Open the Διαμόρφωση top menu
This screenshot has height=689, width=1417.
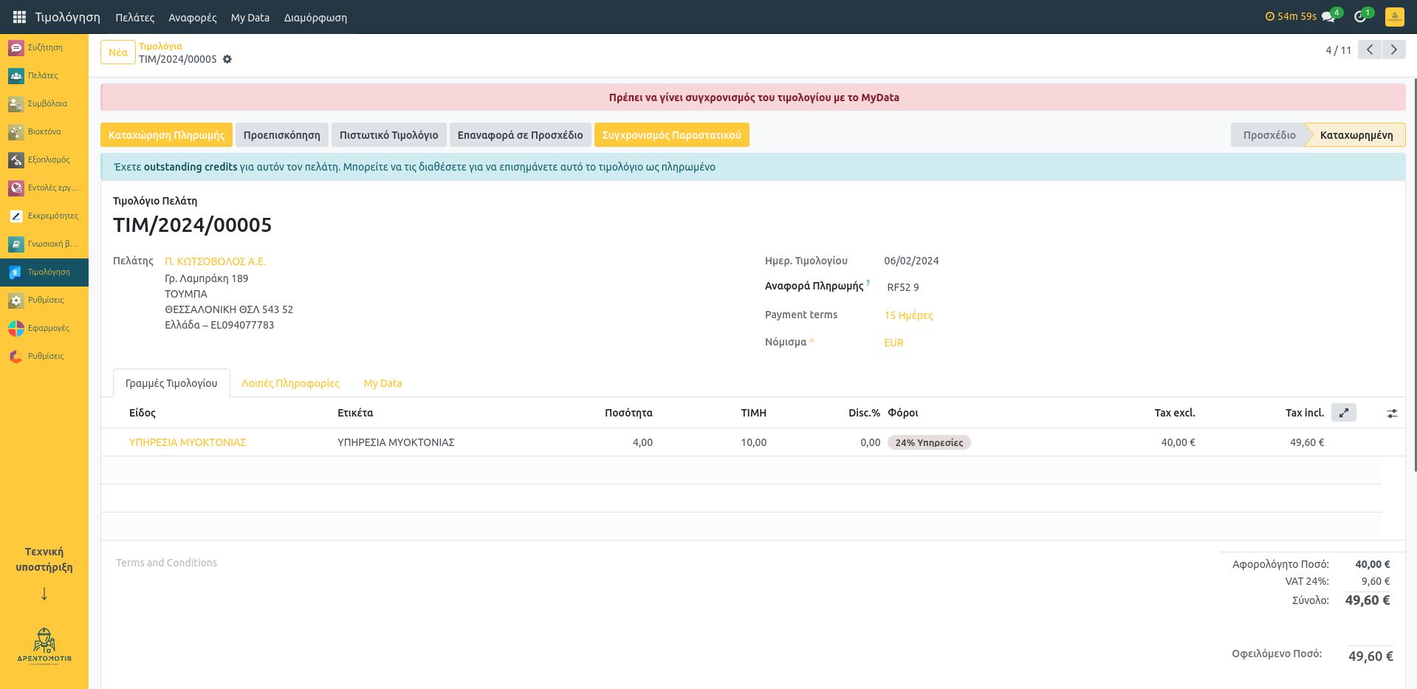coord(315,17)
